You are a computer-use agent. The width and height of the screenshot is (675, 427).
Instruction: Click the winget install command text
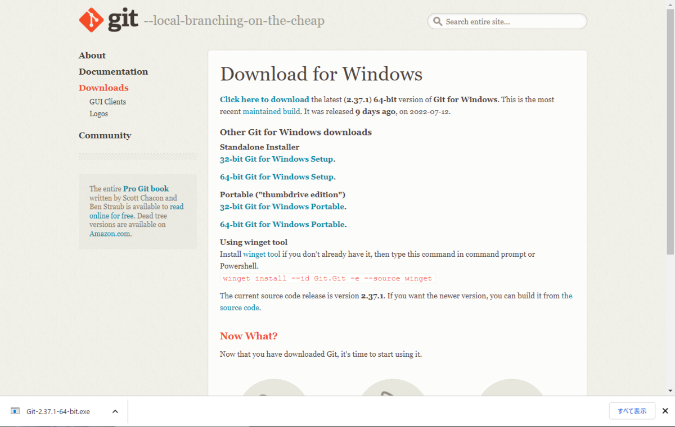click(327, 279)
